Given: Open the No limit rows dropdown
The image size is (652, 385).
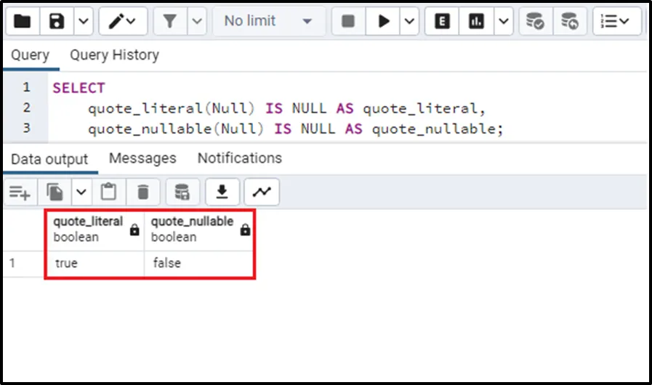Looking at the screenshot, I should [268, 21].
